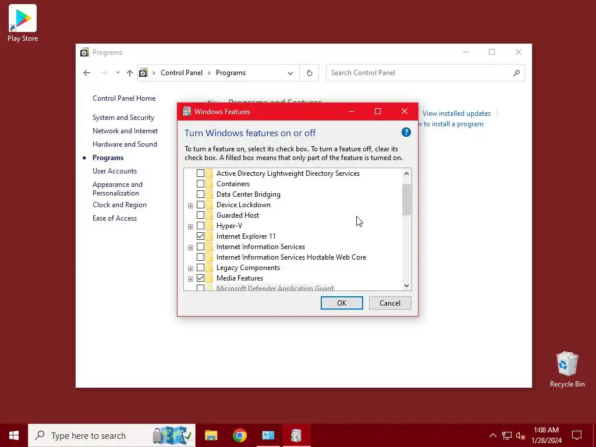596x447 pixels.
Task: Open User Accounts category
Action: click(115, 171)
